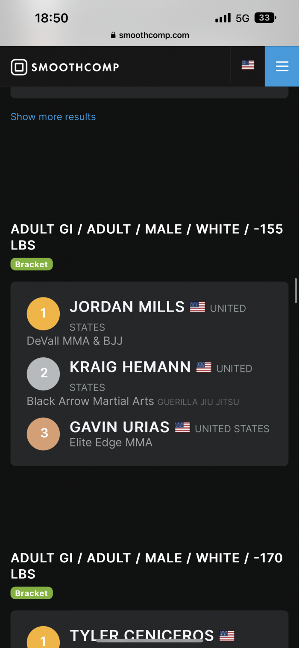Click the flag next to Kraig Hemann

[204, 367]
